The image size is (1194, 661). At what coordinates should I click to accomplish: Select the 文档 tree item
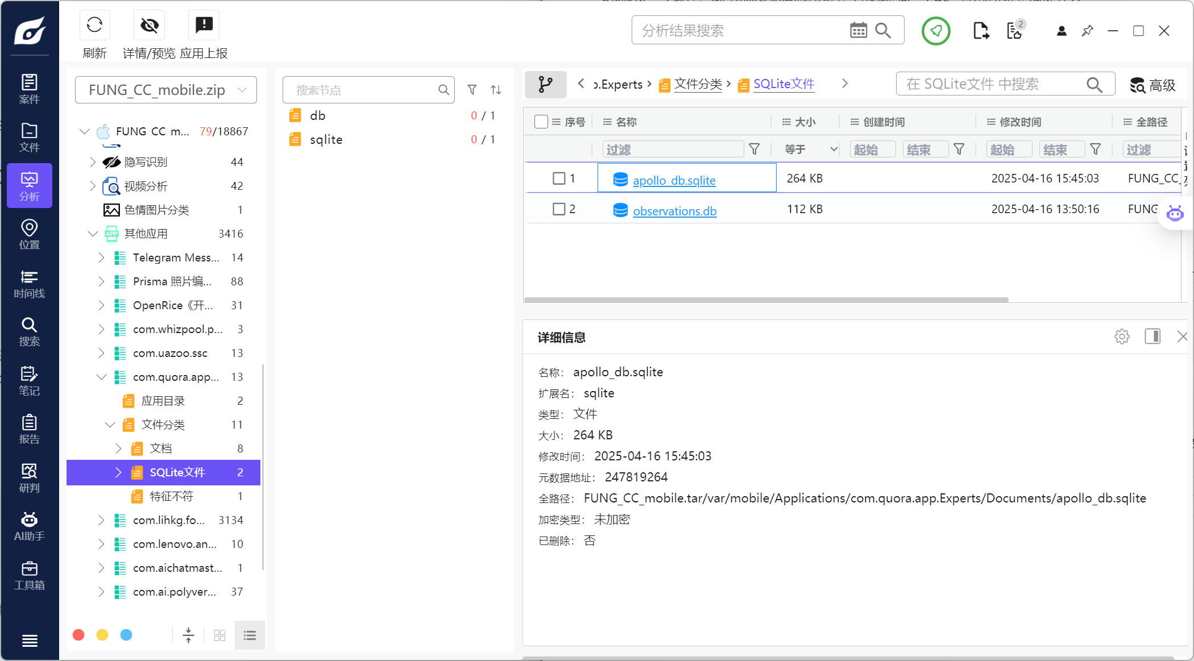tap(161, 448)
